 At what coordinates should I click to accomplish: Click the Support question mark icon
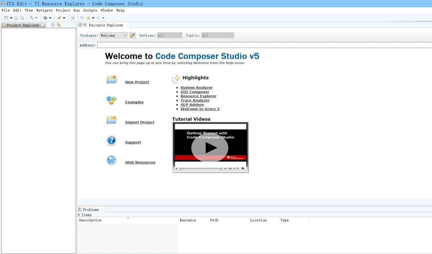(112, 140)
